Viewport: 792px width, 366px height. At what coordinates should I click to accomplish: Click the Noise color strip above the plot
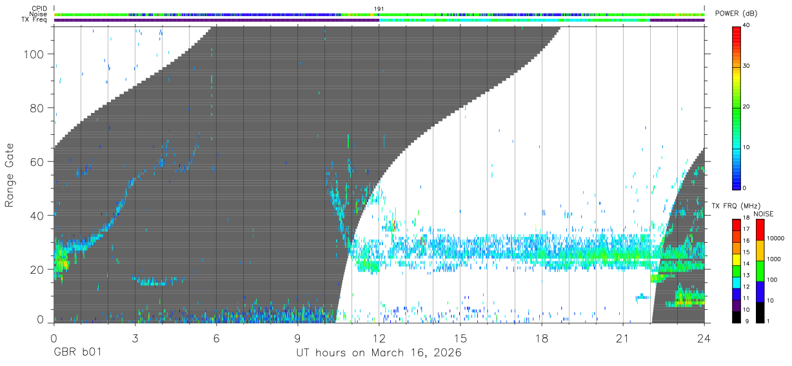pyautogui.click(x=379, y=14)
